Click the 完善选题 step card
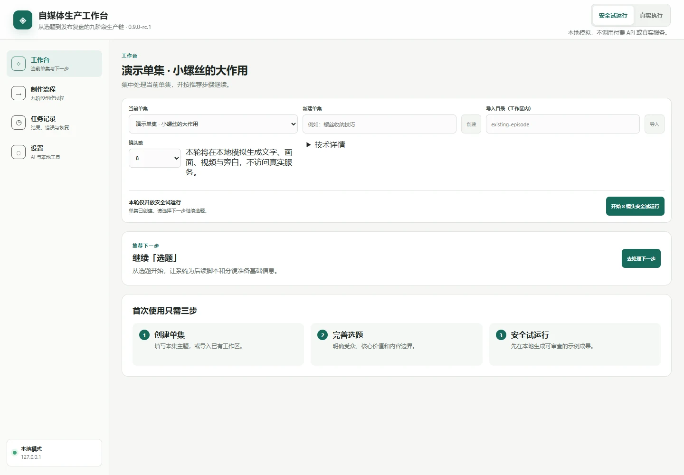684x475 pixels. click(x=397, y=344)
